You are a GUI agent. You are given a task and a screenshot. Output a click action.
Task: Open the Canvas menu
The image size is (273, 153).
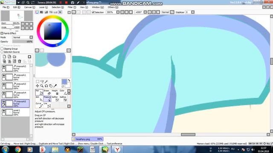(x=29, y=7)
